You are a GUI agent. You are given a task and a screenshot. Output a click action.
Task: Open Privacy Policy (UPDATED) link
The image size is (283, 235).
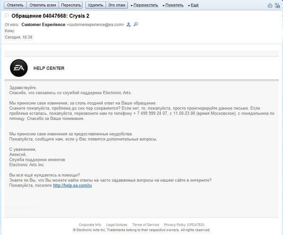184,225
